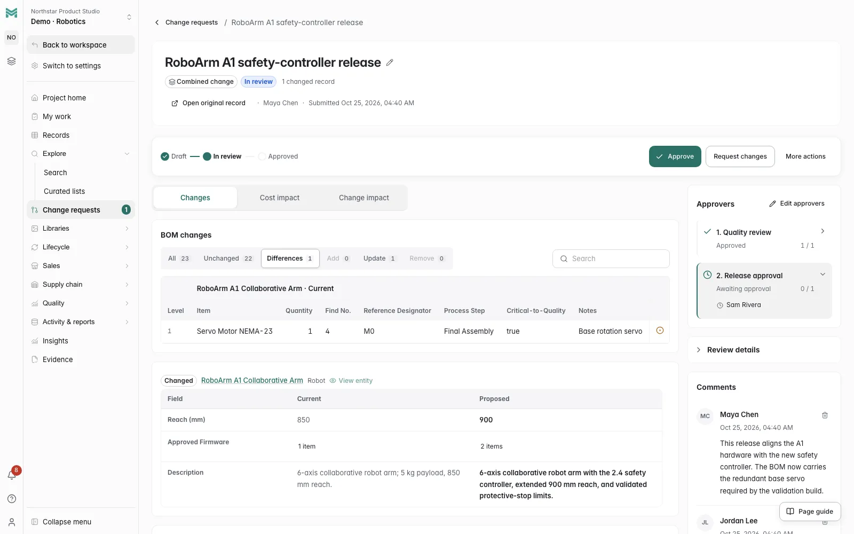Image resolution: width=854 pixels, height=534 pixels.
Task: Click the Northstar logo icon
Action: (11, 12)
